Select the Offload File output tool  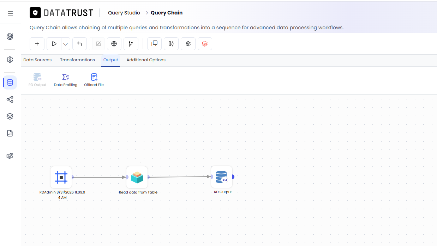click(94, 80)
